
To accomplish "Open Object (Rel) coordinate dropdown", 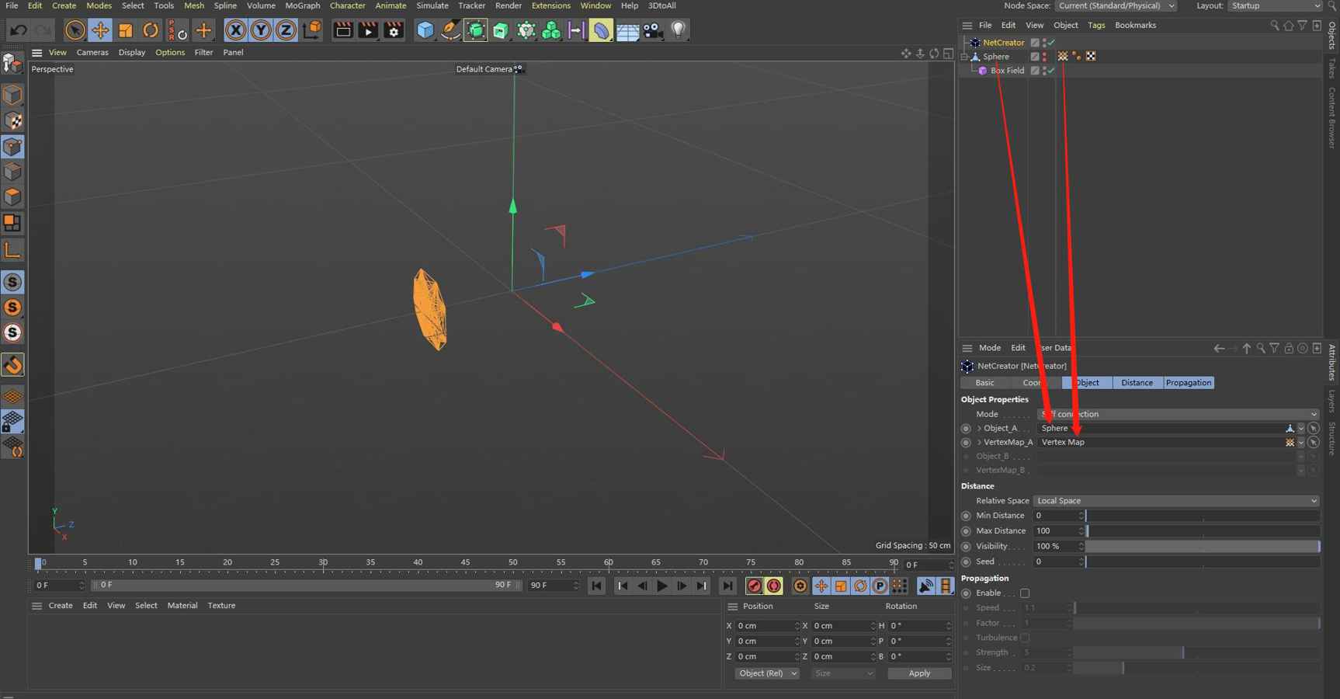I will pyautogui.click(x=767, y=673).
